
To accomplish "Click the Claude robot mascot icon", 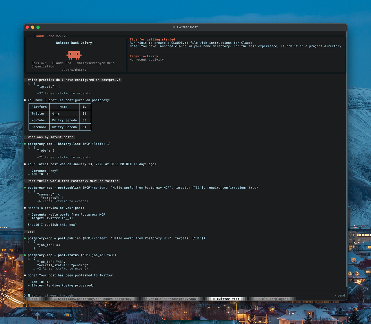I will [74, 54].
